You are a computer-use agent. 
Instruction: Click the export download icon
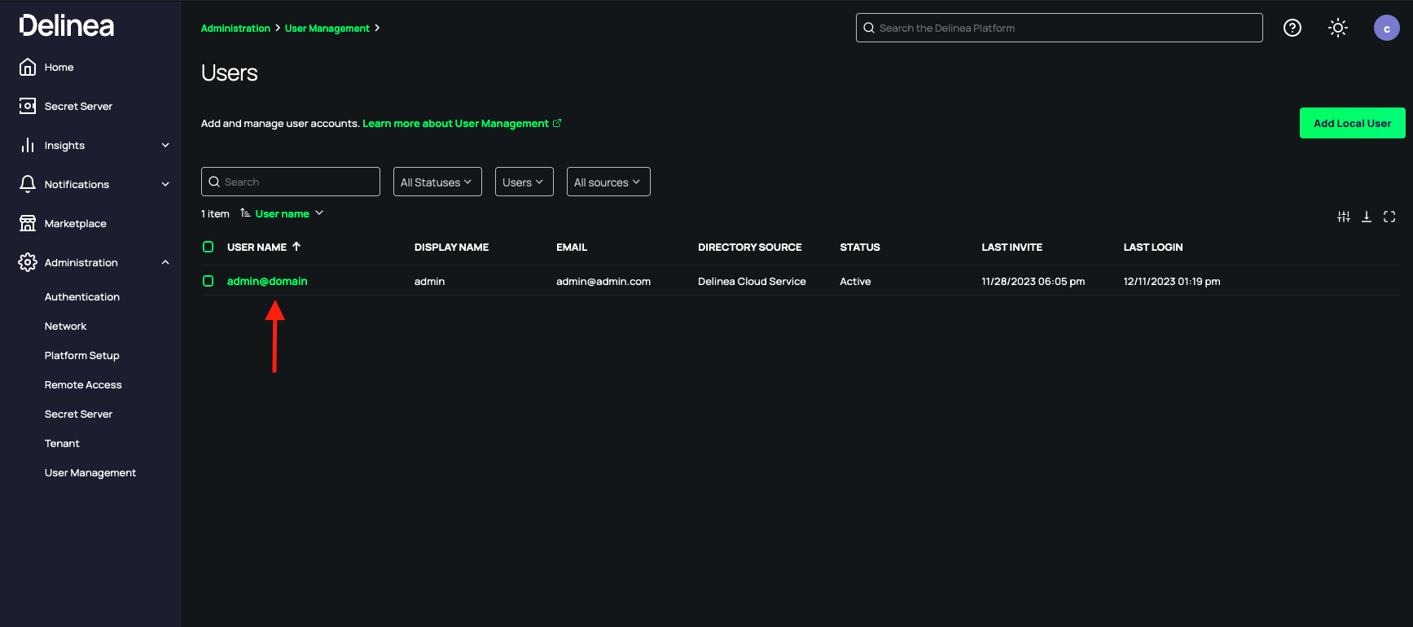1367,217
